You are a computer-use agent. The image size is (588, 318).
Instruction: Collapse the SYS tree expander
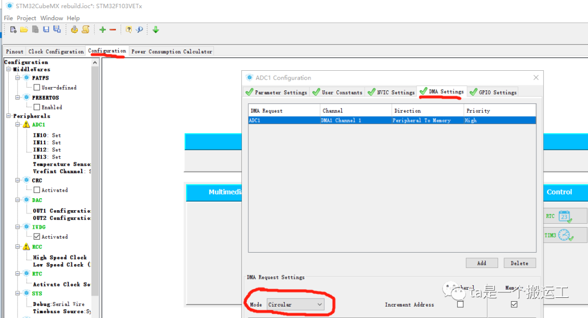(17, 293)
